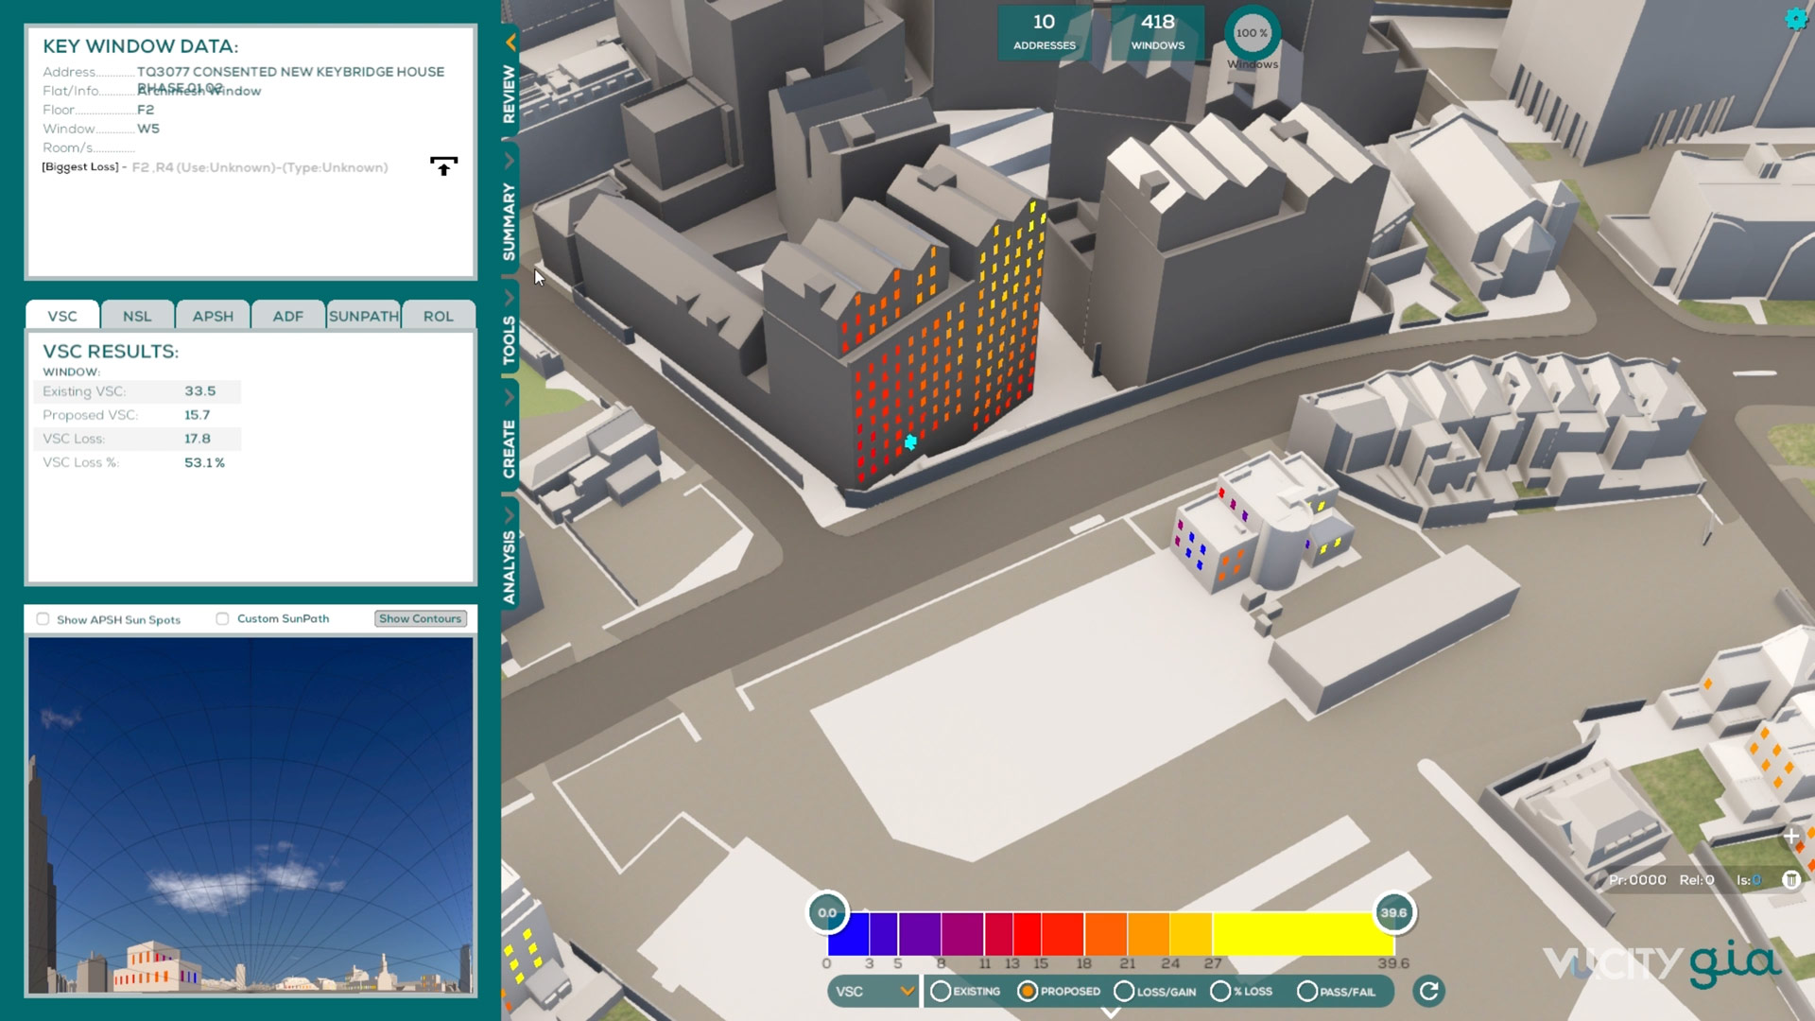Enable Custom SunPath checkbox

(x=223, y=619)
